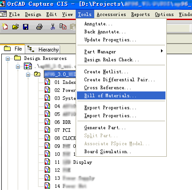Save the design with the floppy disk icon
Image resolution: width=192 pixels, height=190 pixels.
pos(26,27)
